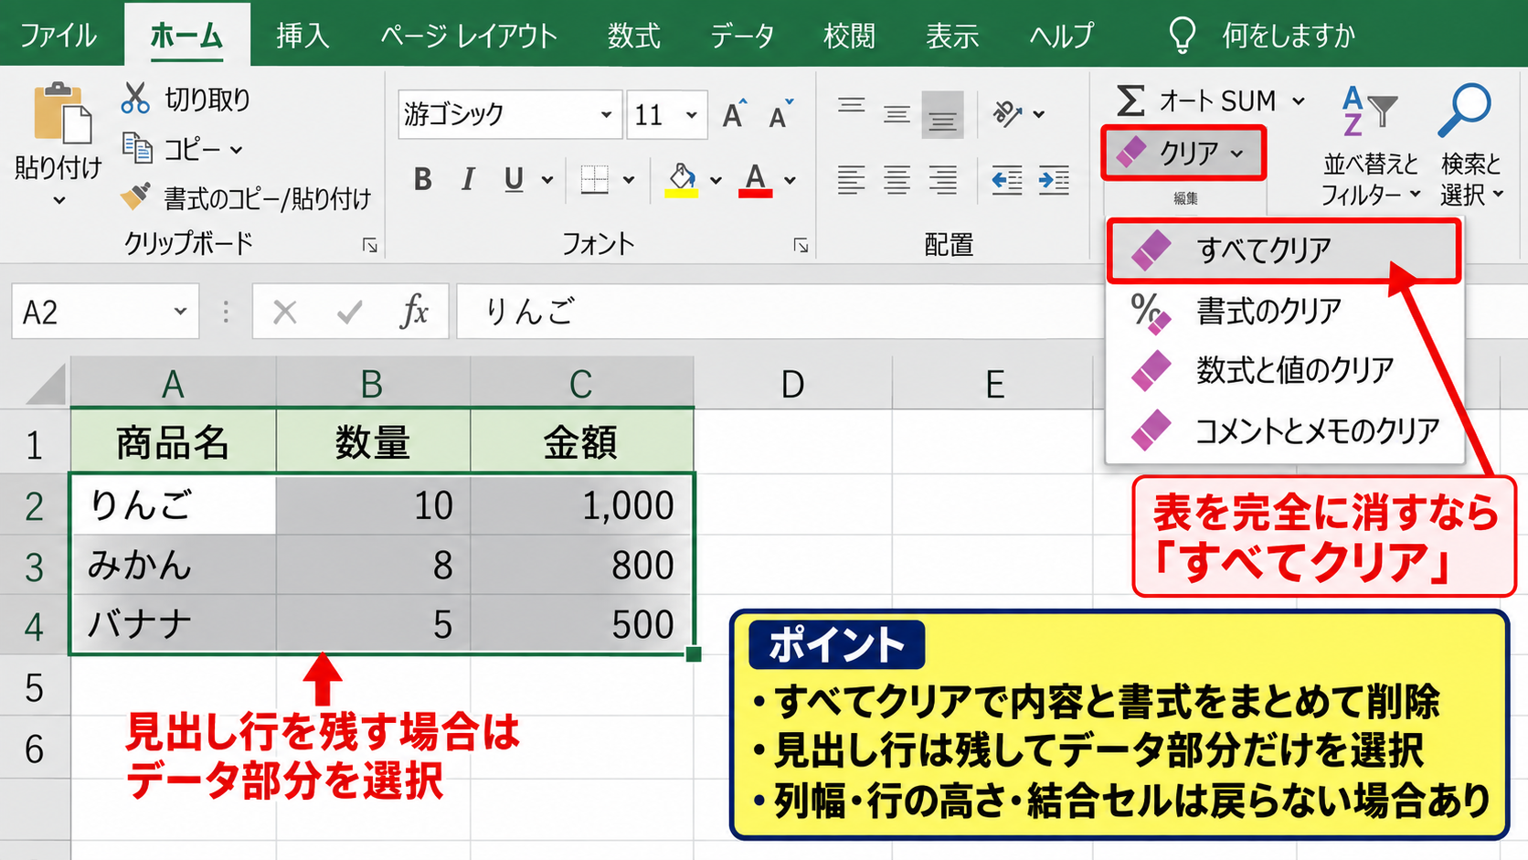Click the yellow fill color button

click(682, 180)
